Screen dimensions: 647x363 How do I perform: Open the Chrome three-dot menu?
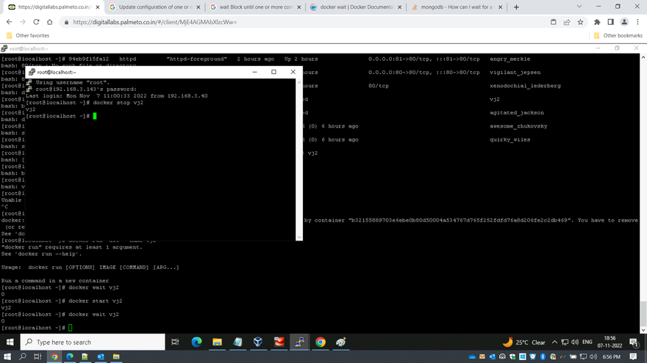pos(637,22)
